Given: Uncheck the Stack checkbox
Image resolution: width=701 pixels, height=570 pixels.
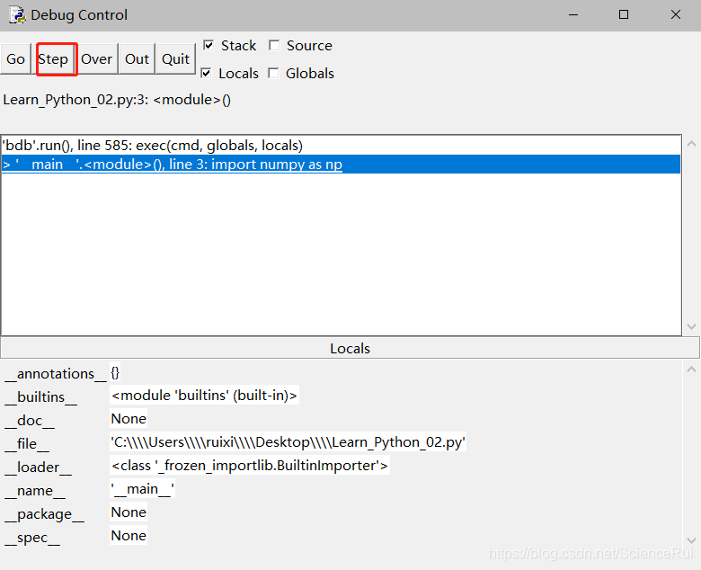Looking at the screenshot, I should coord(209,45).
